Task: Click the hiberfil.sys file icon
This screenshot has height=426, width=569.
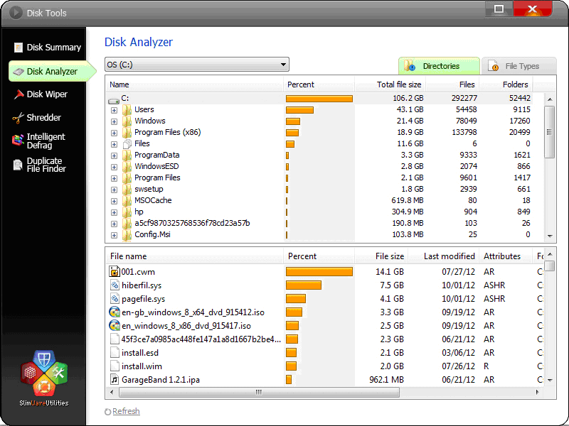Action: 115,285
